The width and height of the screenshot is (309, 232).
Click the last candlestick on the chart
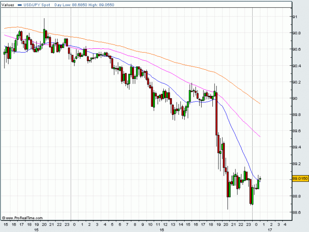(260, 179)
